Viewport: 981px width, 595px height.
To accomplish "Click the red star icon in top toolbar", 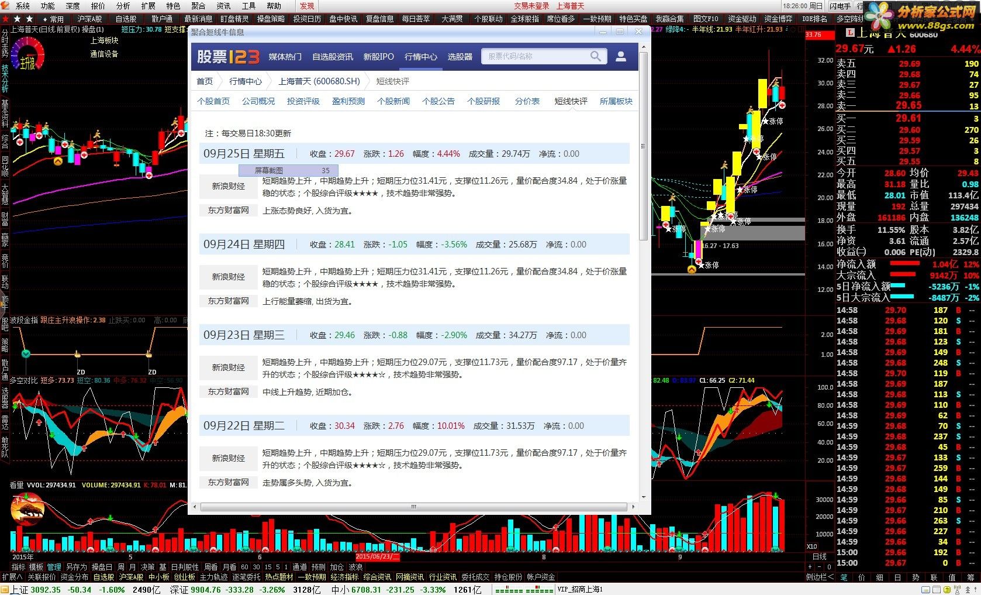I will (6, 19).
